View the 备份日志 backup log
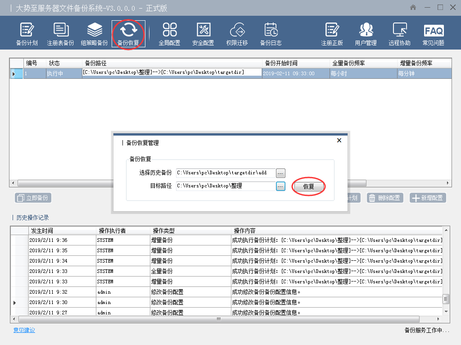The image size is (461, 345). [x=271, y=34]
